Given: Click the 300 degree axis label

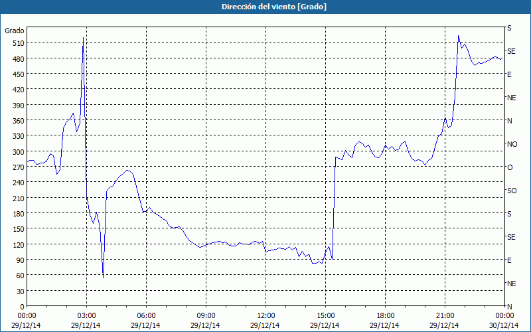Looking at the screenshot, I should [19, 152].
